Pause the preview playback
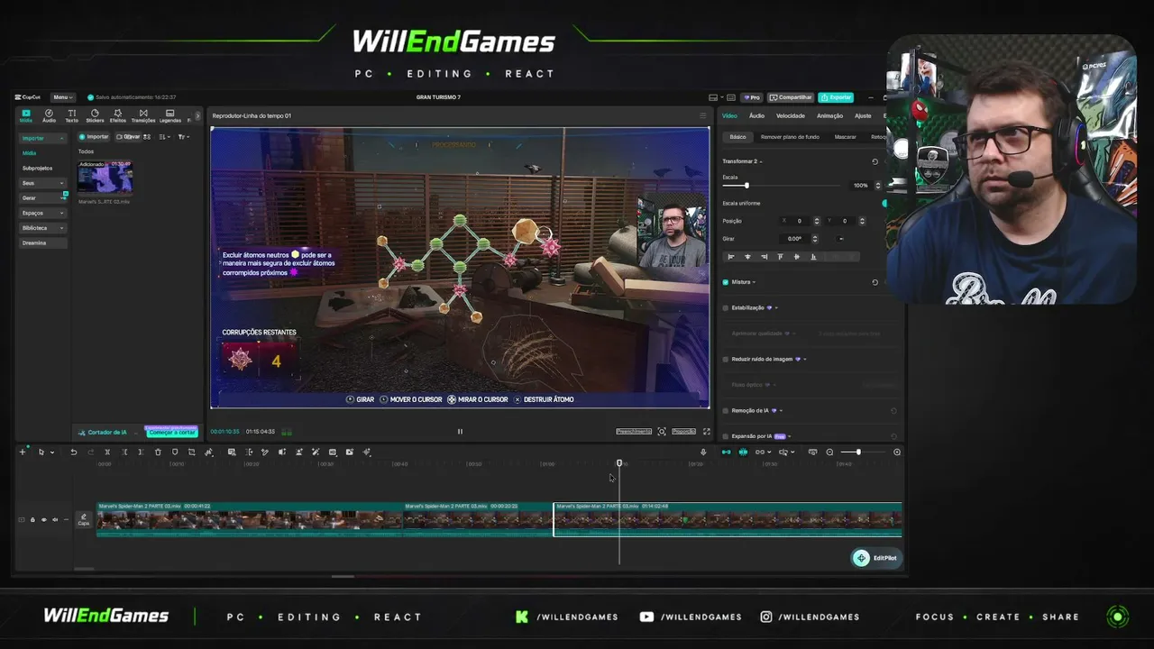The width and height of the screenshot is (1154, 649). pyautogui.click(x=460, y=432)
